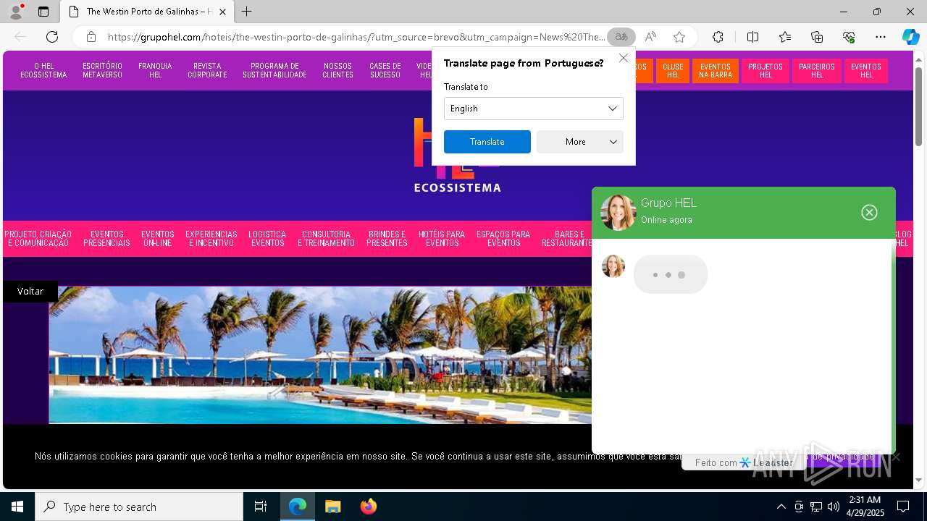
Task: Click the Feito com Leadster link
Action: 744,462
